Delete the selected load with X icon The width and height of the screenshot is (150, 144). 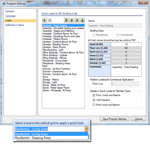(x=50, y=20)
